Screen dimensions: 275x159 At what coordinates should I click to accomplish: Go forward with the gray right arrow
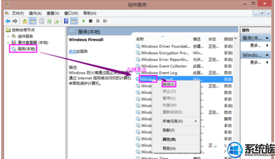[x=15, y=21]
